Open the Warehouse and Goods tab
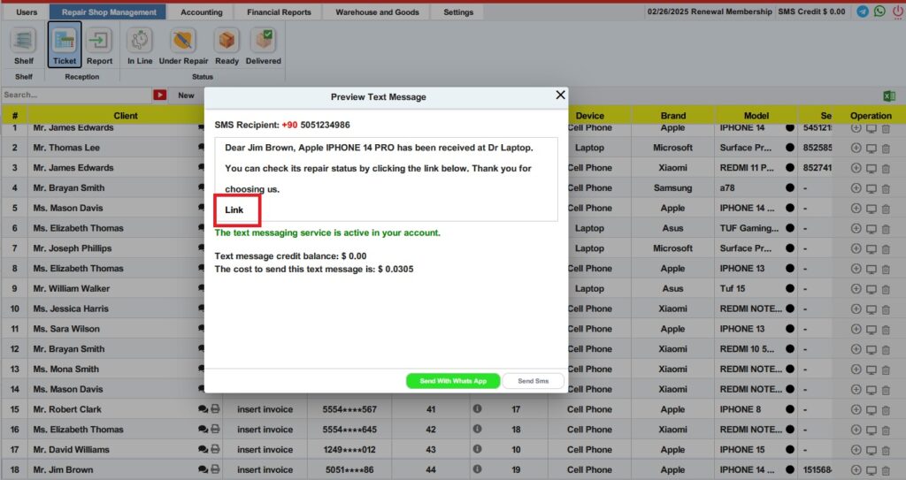This screenshot has width=906, height=480. [x=377, y=12]
